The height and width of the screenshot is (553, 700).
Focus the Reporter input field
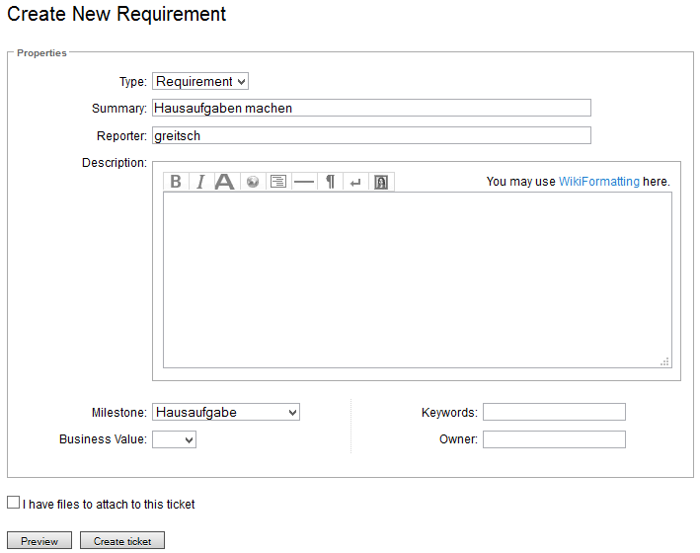pos(371,135)
